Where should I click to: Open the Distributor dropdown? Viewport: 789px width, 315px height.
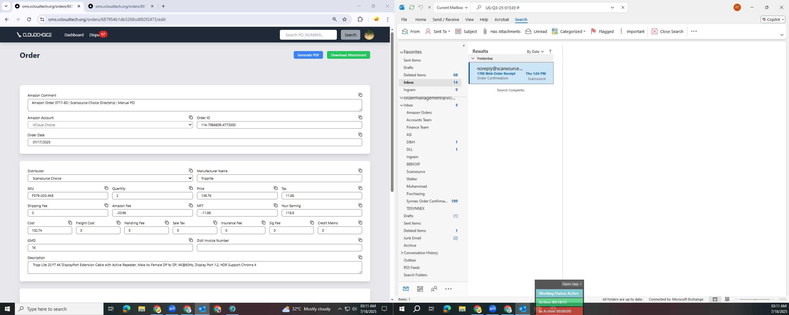(x=110, y=178)
